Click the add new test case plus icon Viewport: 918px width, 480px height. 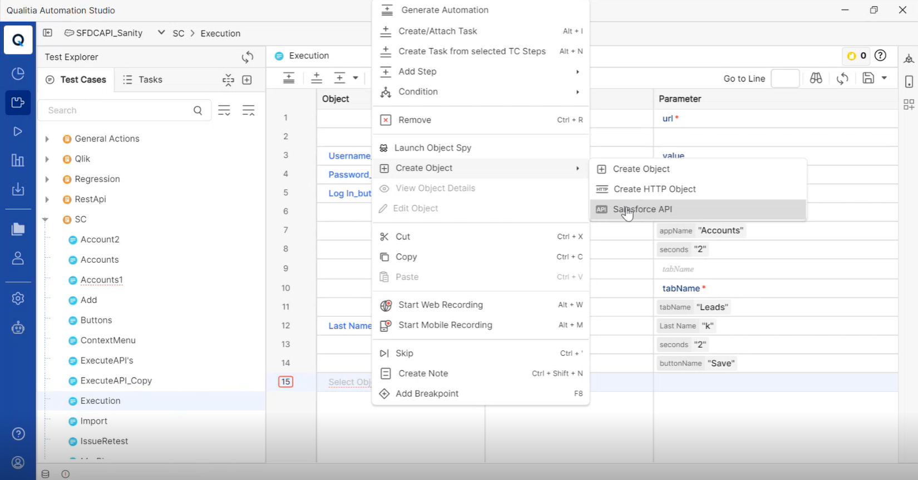tap(247, 80)
